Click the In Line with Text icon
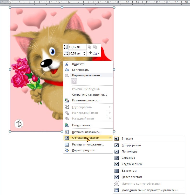Screen dimensions: 190x195 [117, 138]
